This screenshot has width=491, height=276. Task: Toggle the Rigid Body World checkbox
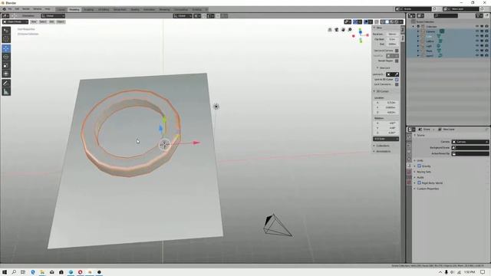(420, 183)
